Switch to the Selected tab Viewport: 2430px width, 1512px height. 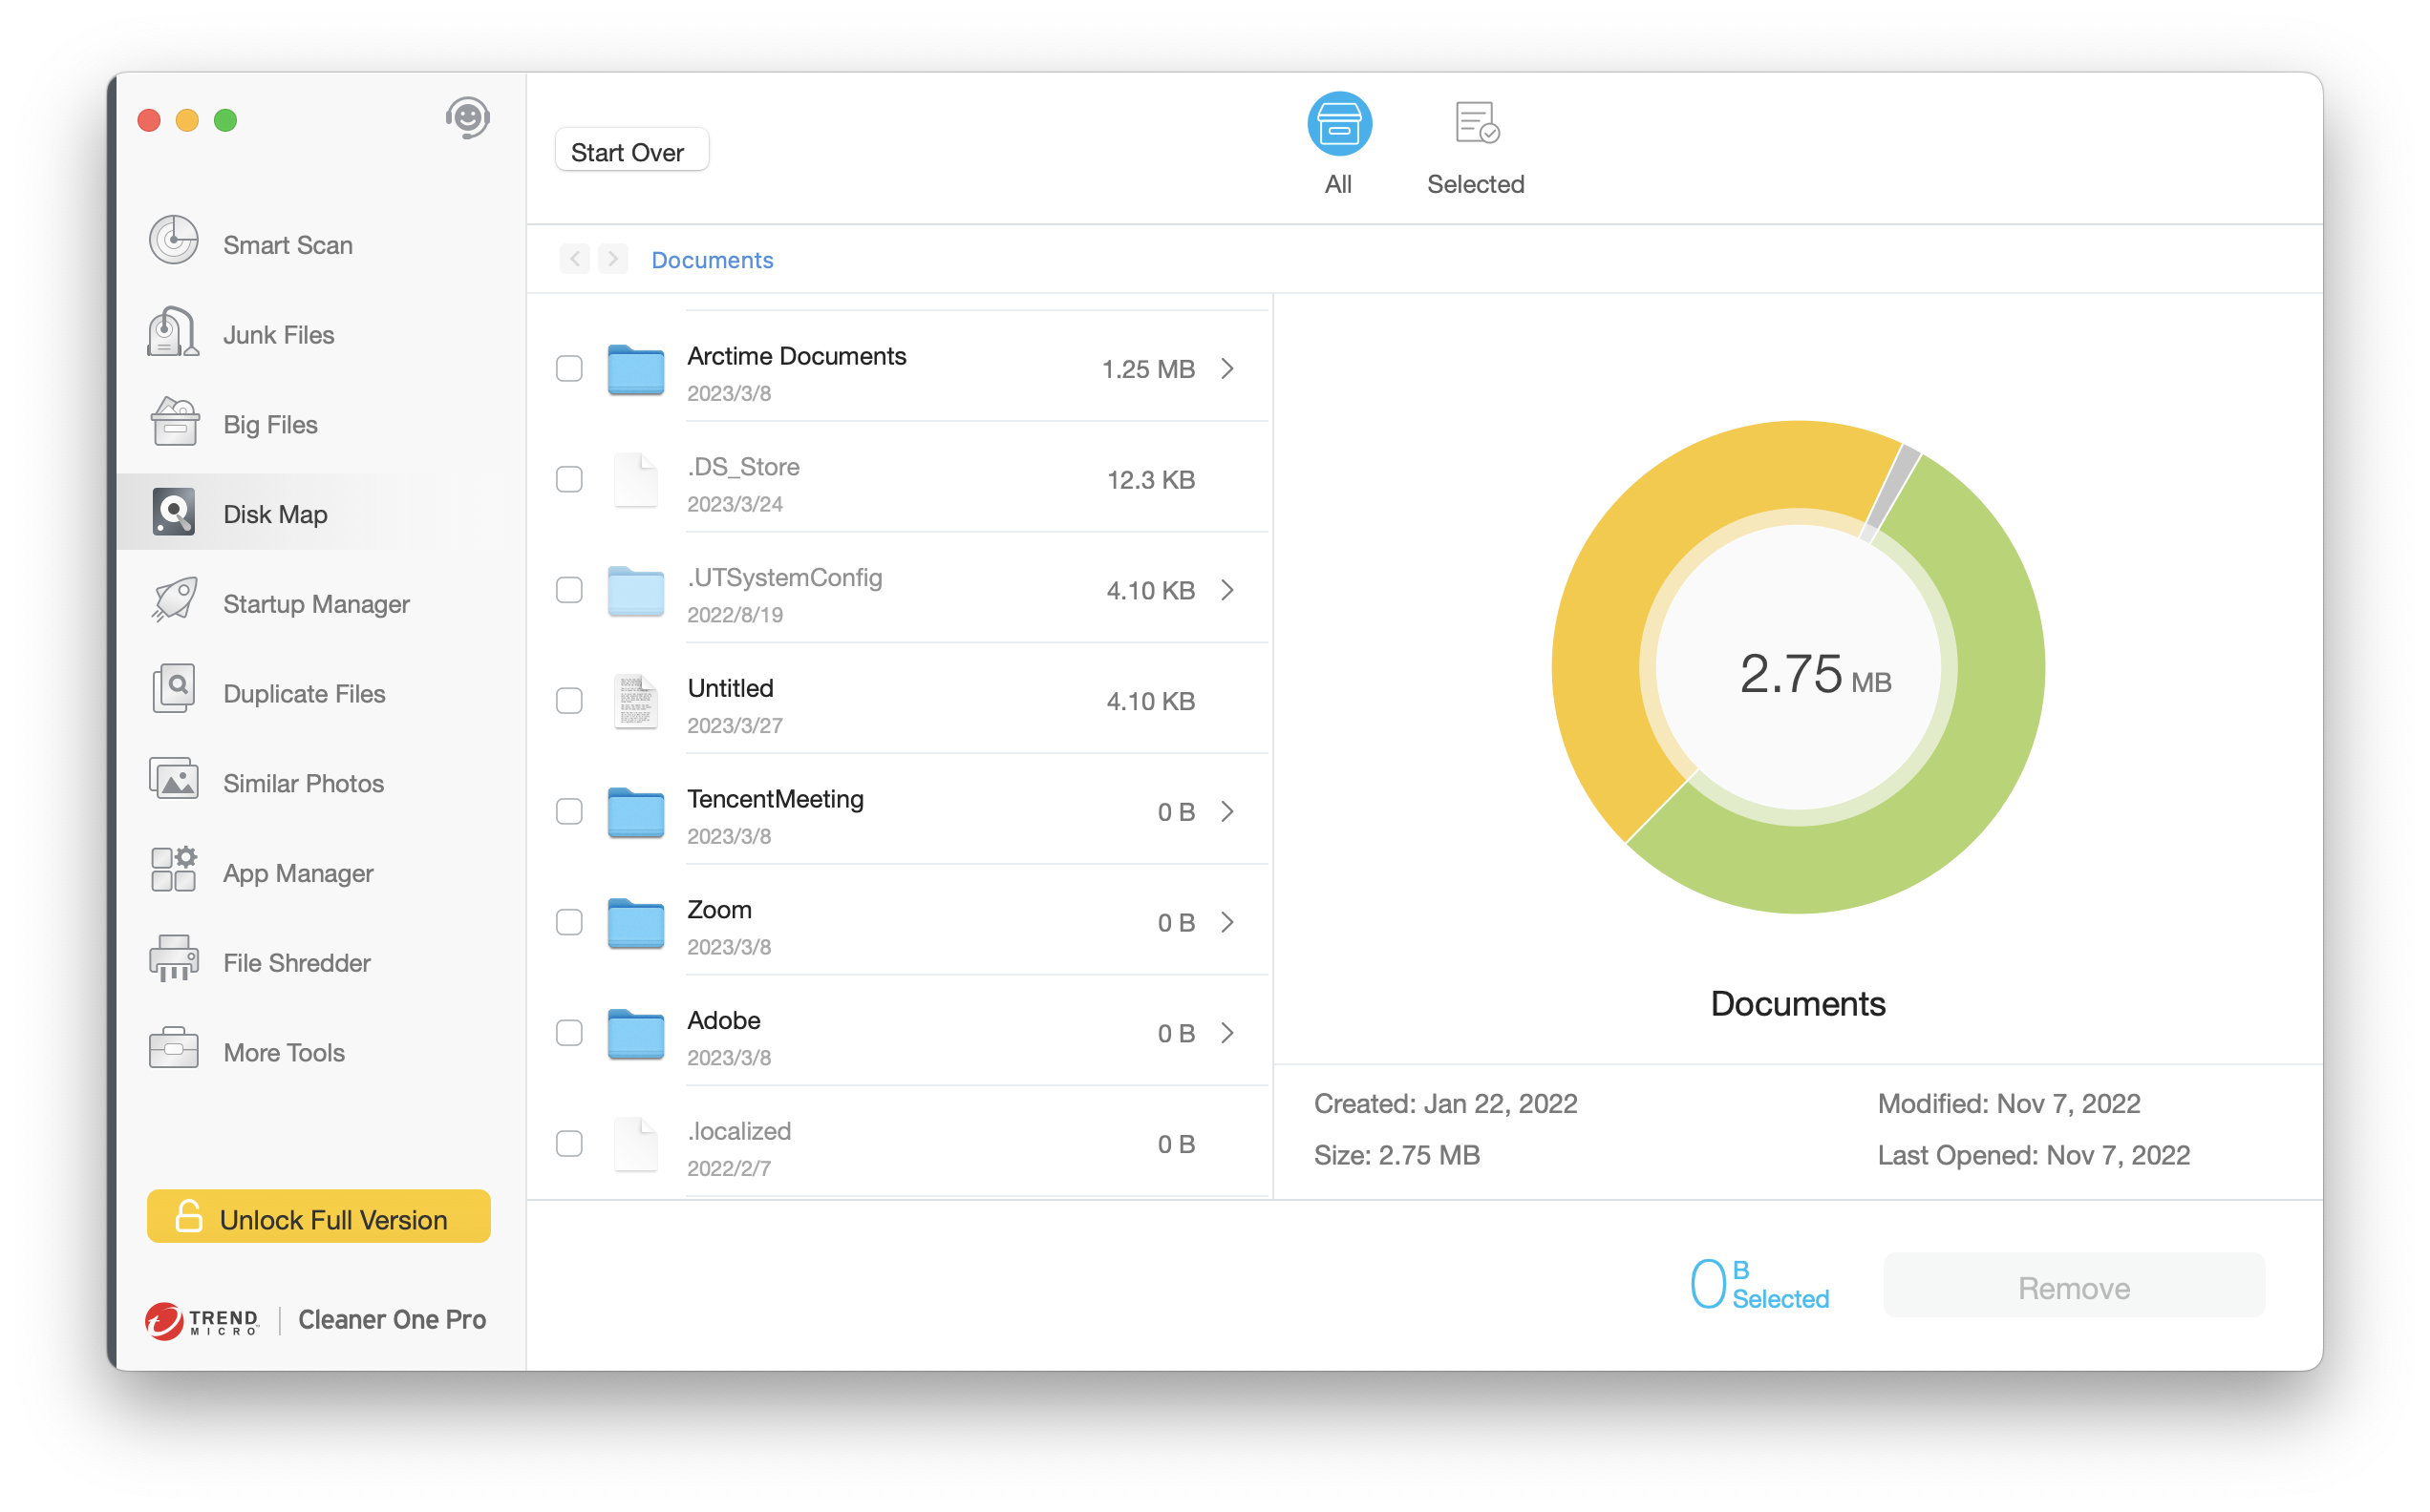coord(1475,147)
